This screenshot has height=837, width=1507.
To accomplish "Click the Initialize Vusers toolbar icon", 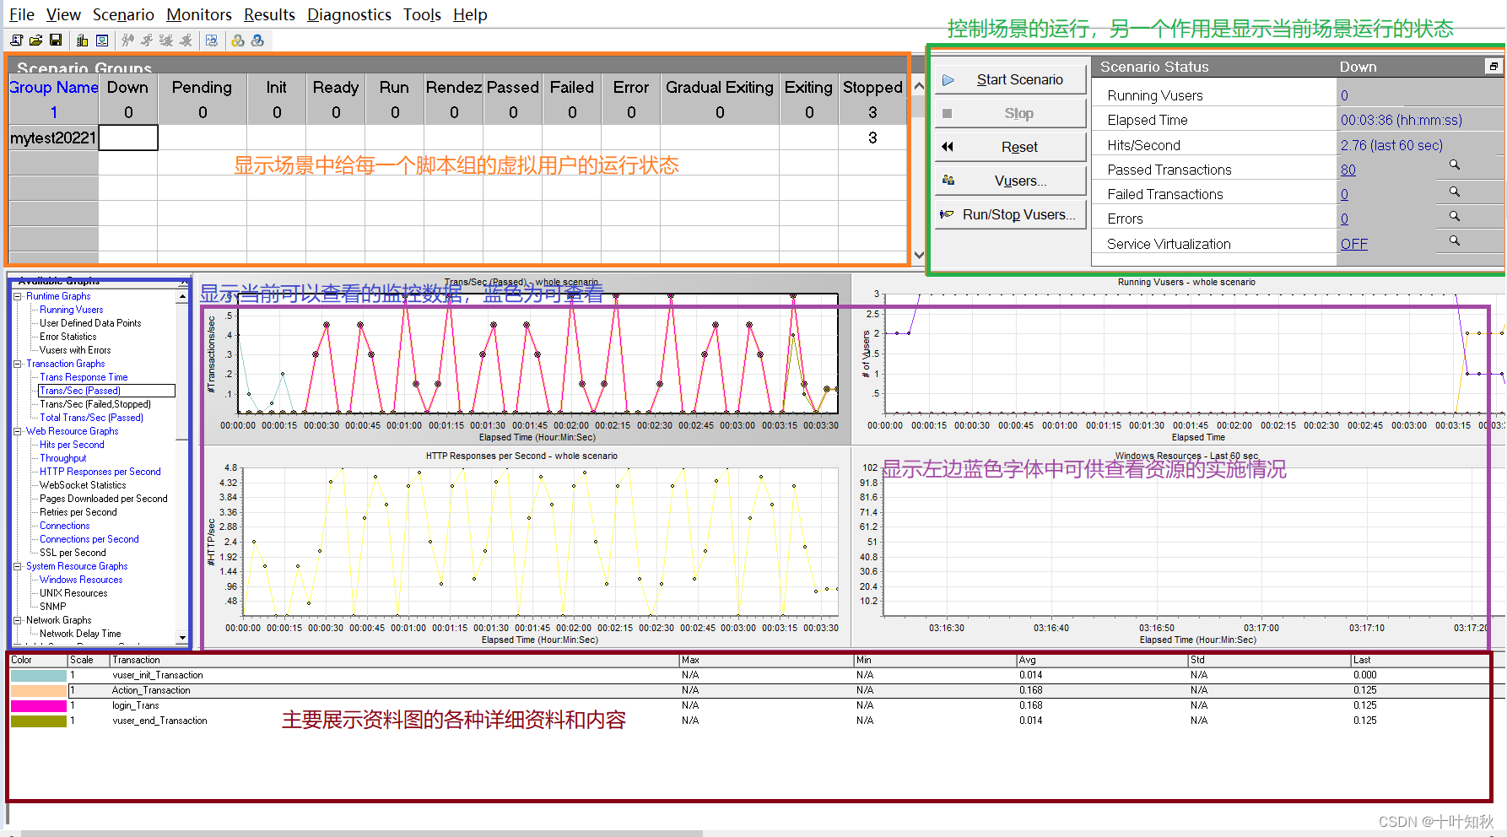I will pyautogui.click(x=127, y=40).
